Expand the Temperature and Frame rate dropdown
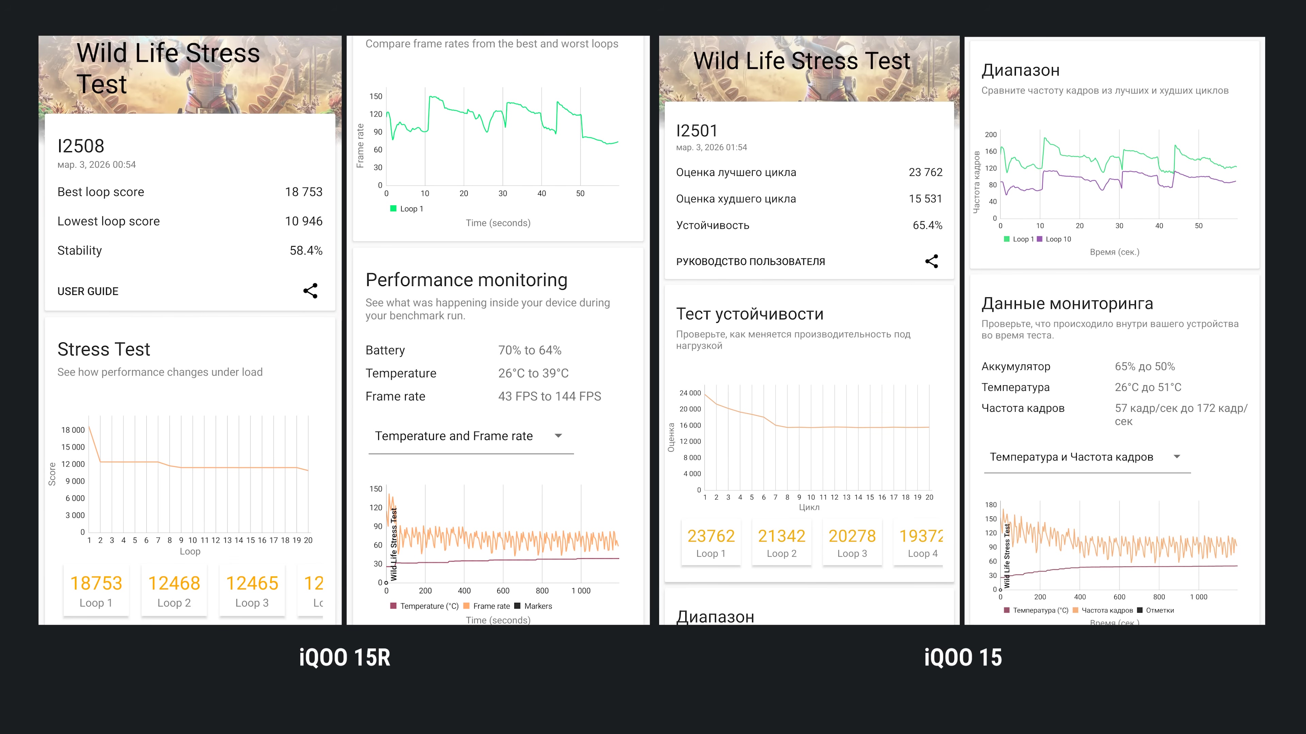 click(x=453, y=436)
